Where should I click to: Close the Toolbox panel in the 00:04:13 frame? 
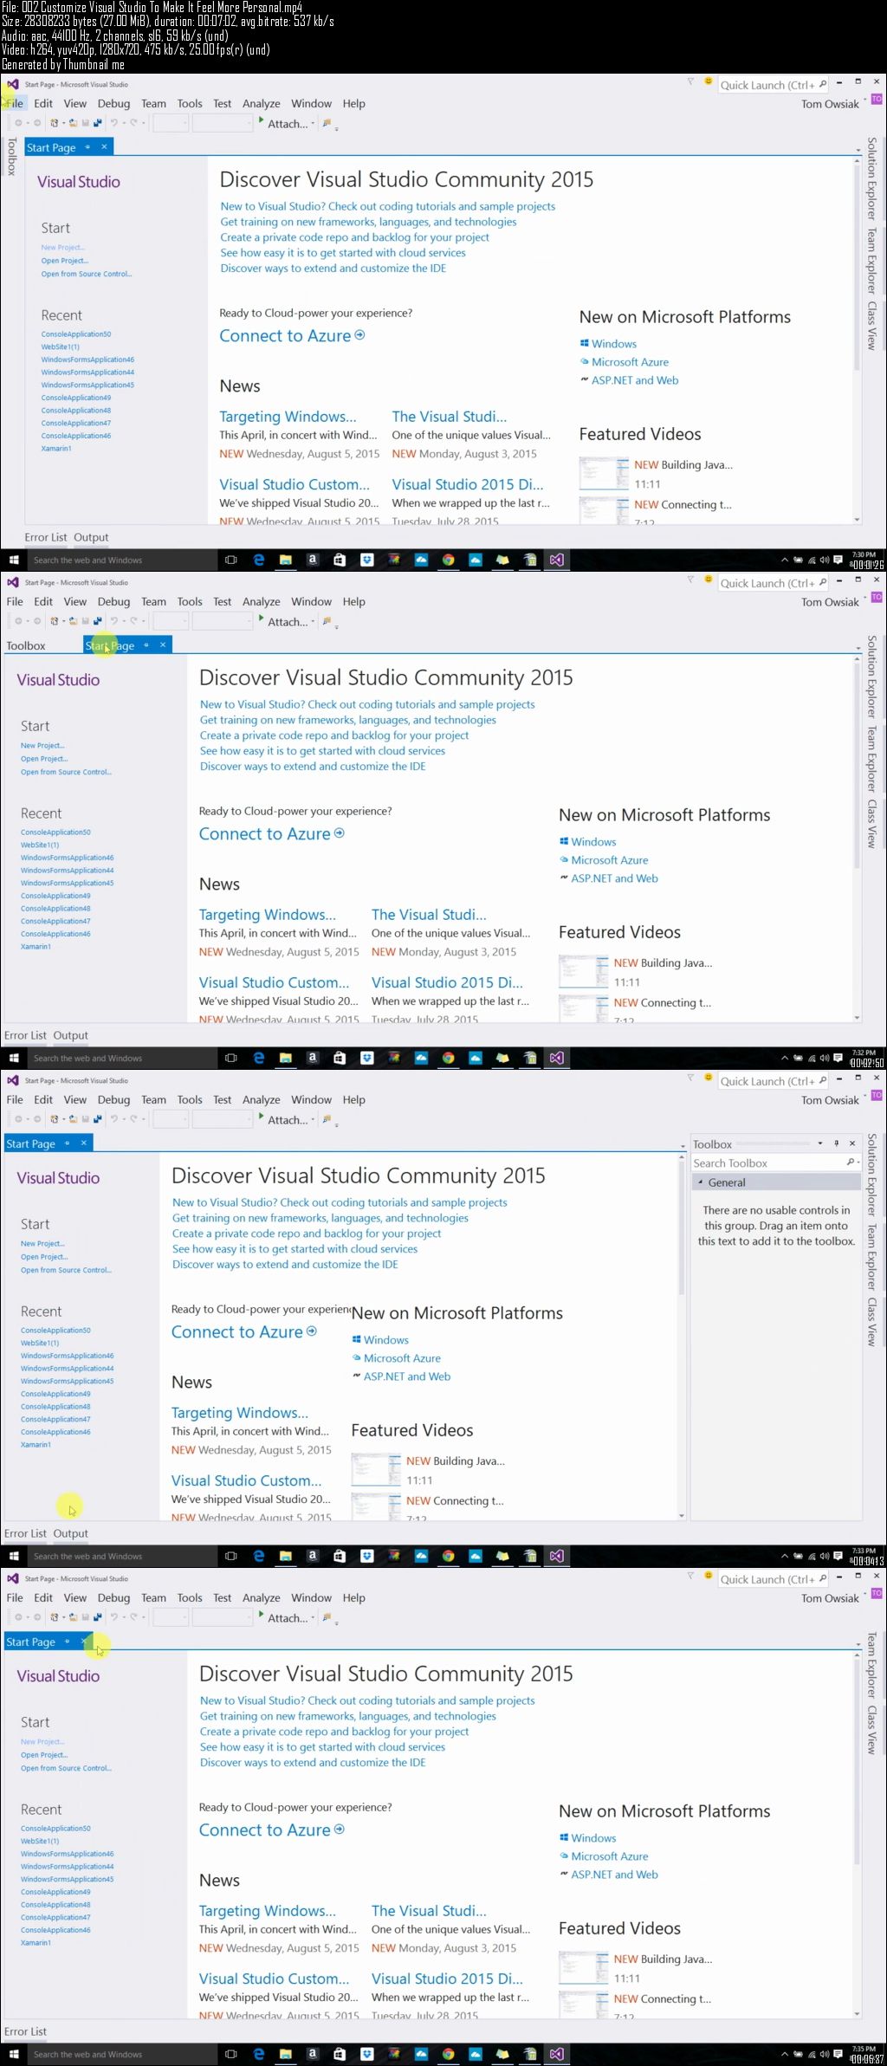coord(852,1143)
